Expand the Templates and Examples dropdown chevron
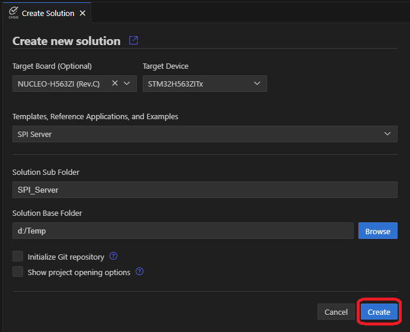Image resolution: width=410 pixels, height=332 pixels. (387, 134)
